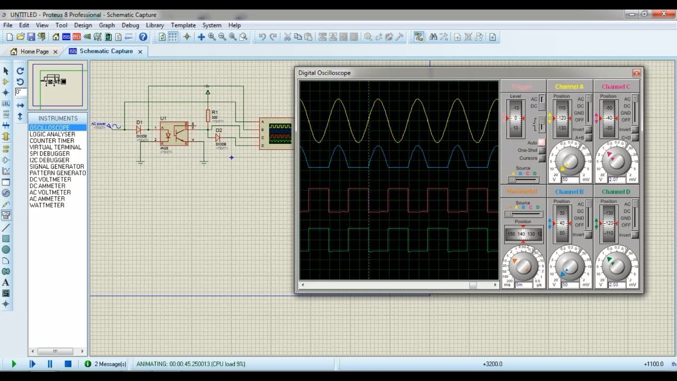Image resolution: width=677 pixels, height=381 pixels.
Task: Click the Channel A volts value field
Action: coord(571,179)
